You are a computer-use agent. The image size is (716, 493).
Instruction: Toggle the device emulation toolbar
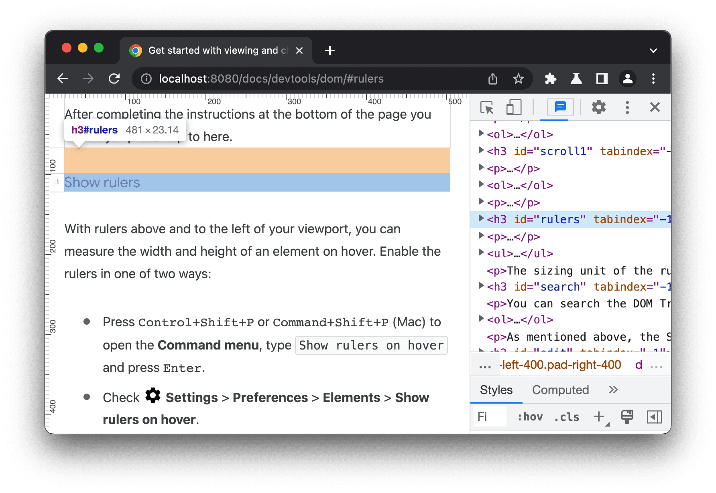(x=514, y=107)
